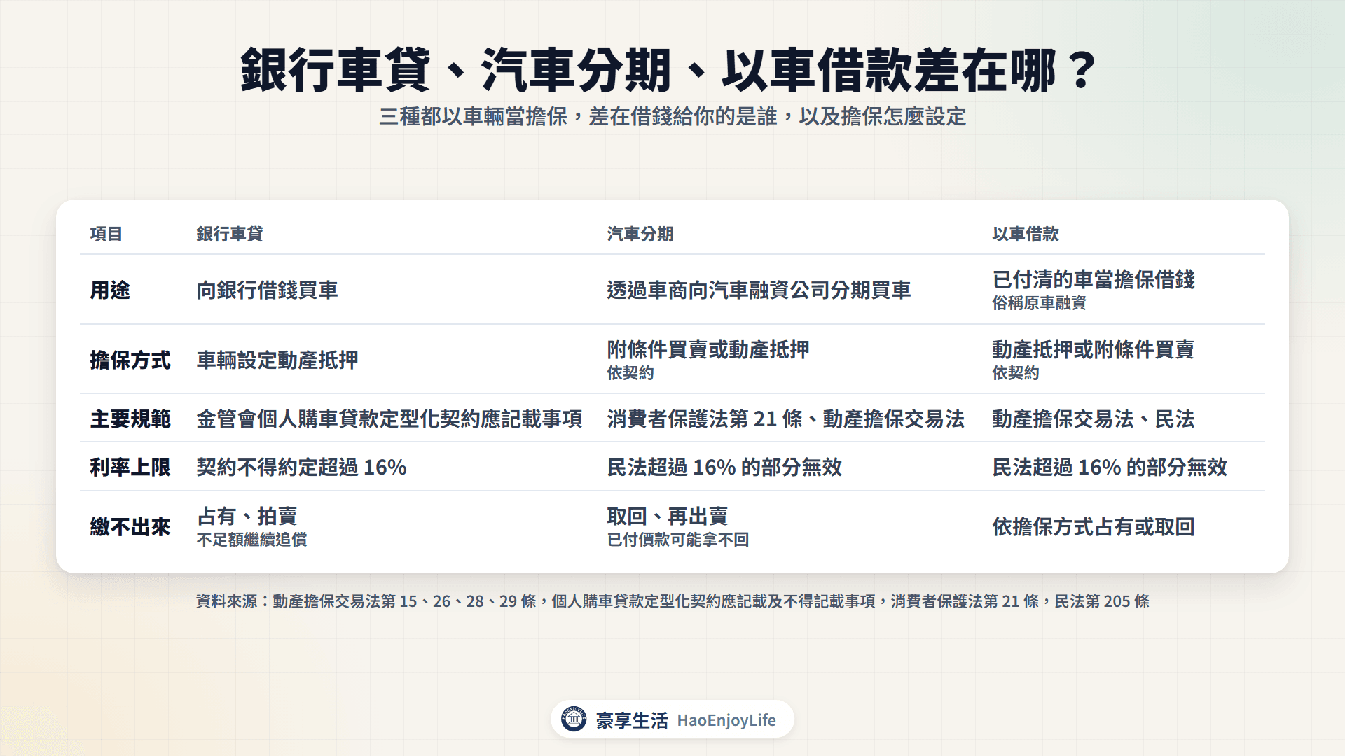This screenshot has height=756, width=1345.
Task: Click the cell 車輛設定動產抵押
Action: [x=277, y=360]
